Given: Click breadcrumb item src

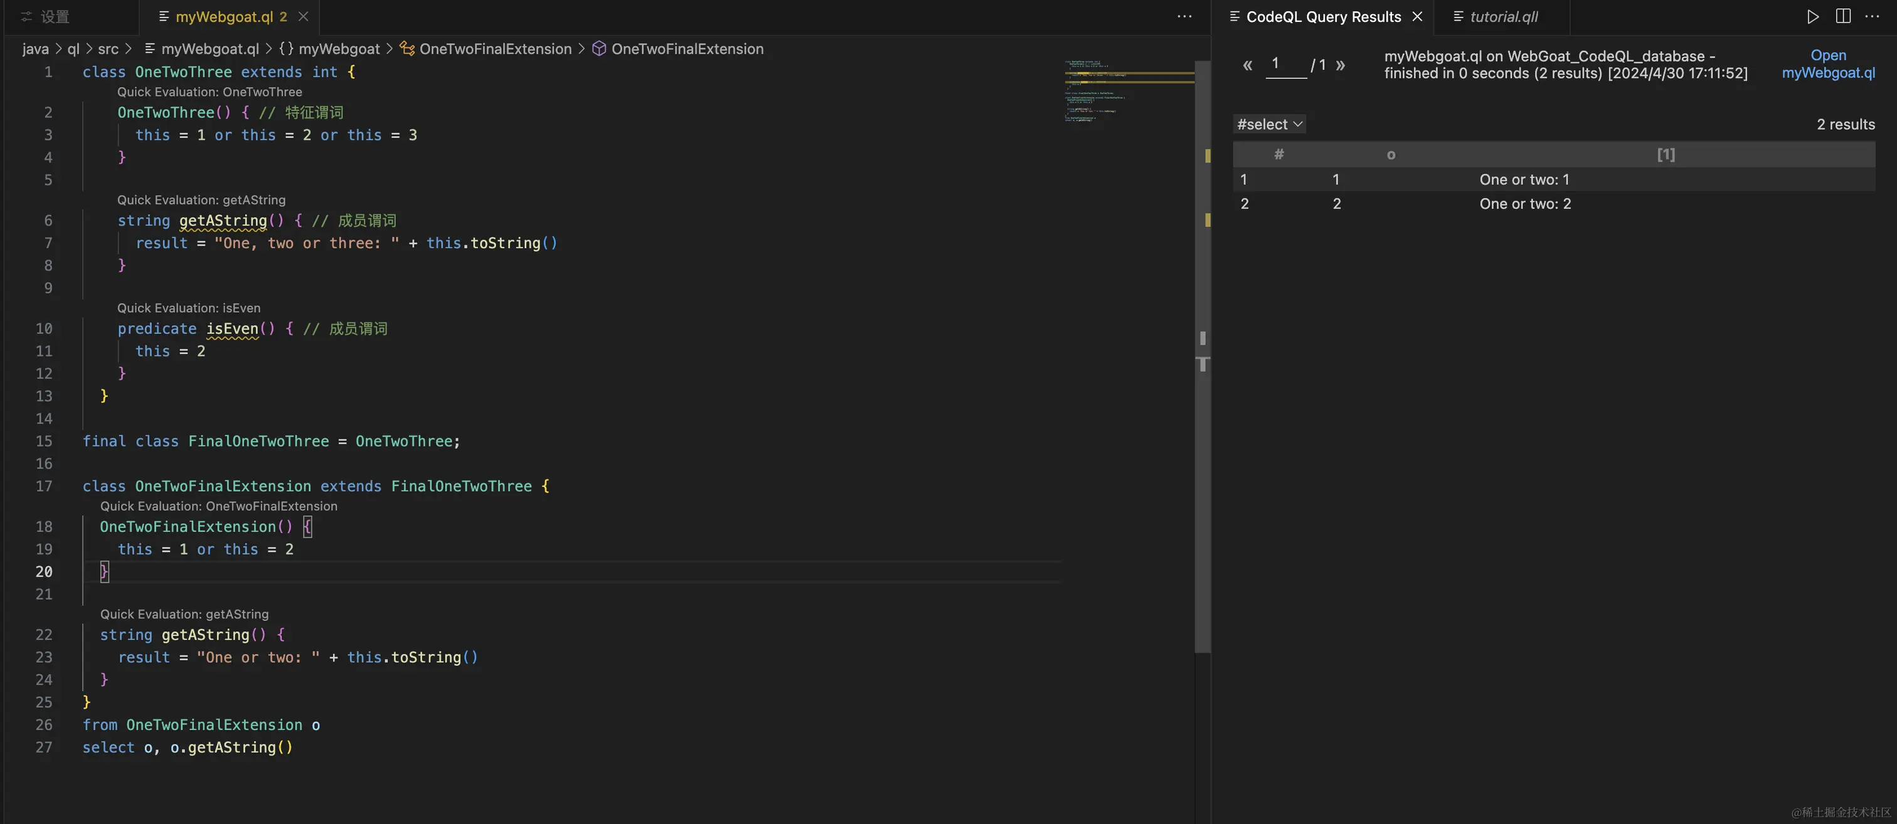Looking at the screenshot, I should click(109, 48).
